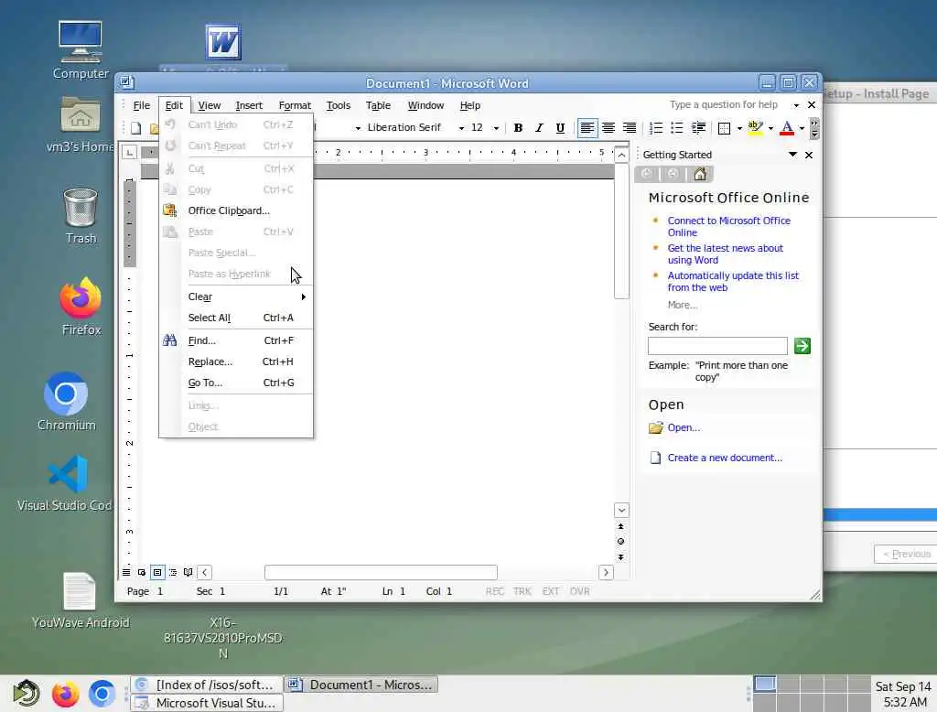The image size is (937, 712).
Task: Toggle the bulleted list icon
Action: tap(676, 128)
